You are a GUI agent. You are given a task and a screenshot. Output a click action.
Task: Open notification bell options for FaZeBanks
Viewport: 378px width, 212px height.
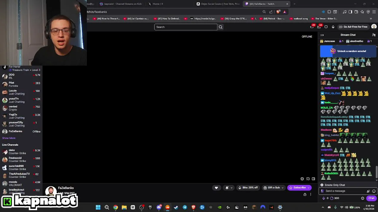[229, 188]
